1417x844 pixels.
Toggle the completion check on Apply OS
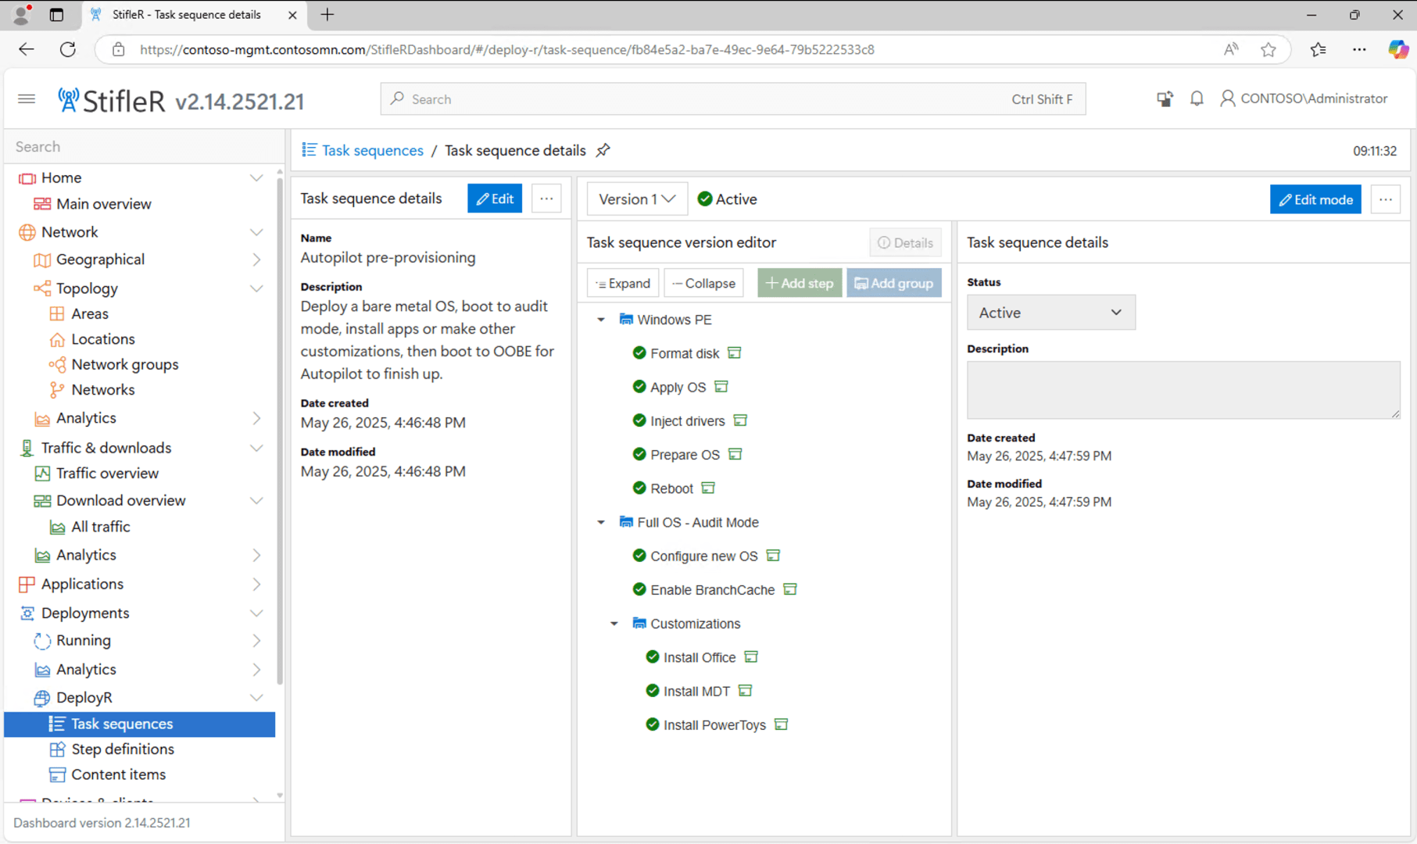click(x=638, y=386)
